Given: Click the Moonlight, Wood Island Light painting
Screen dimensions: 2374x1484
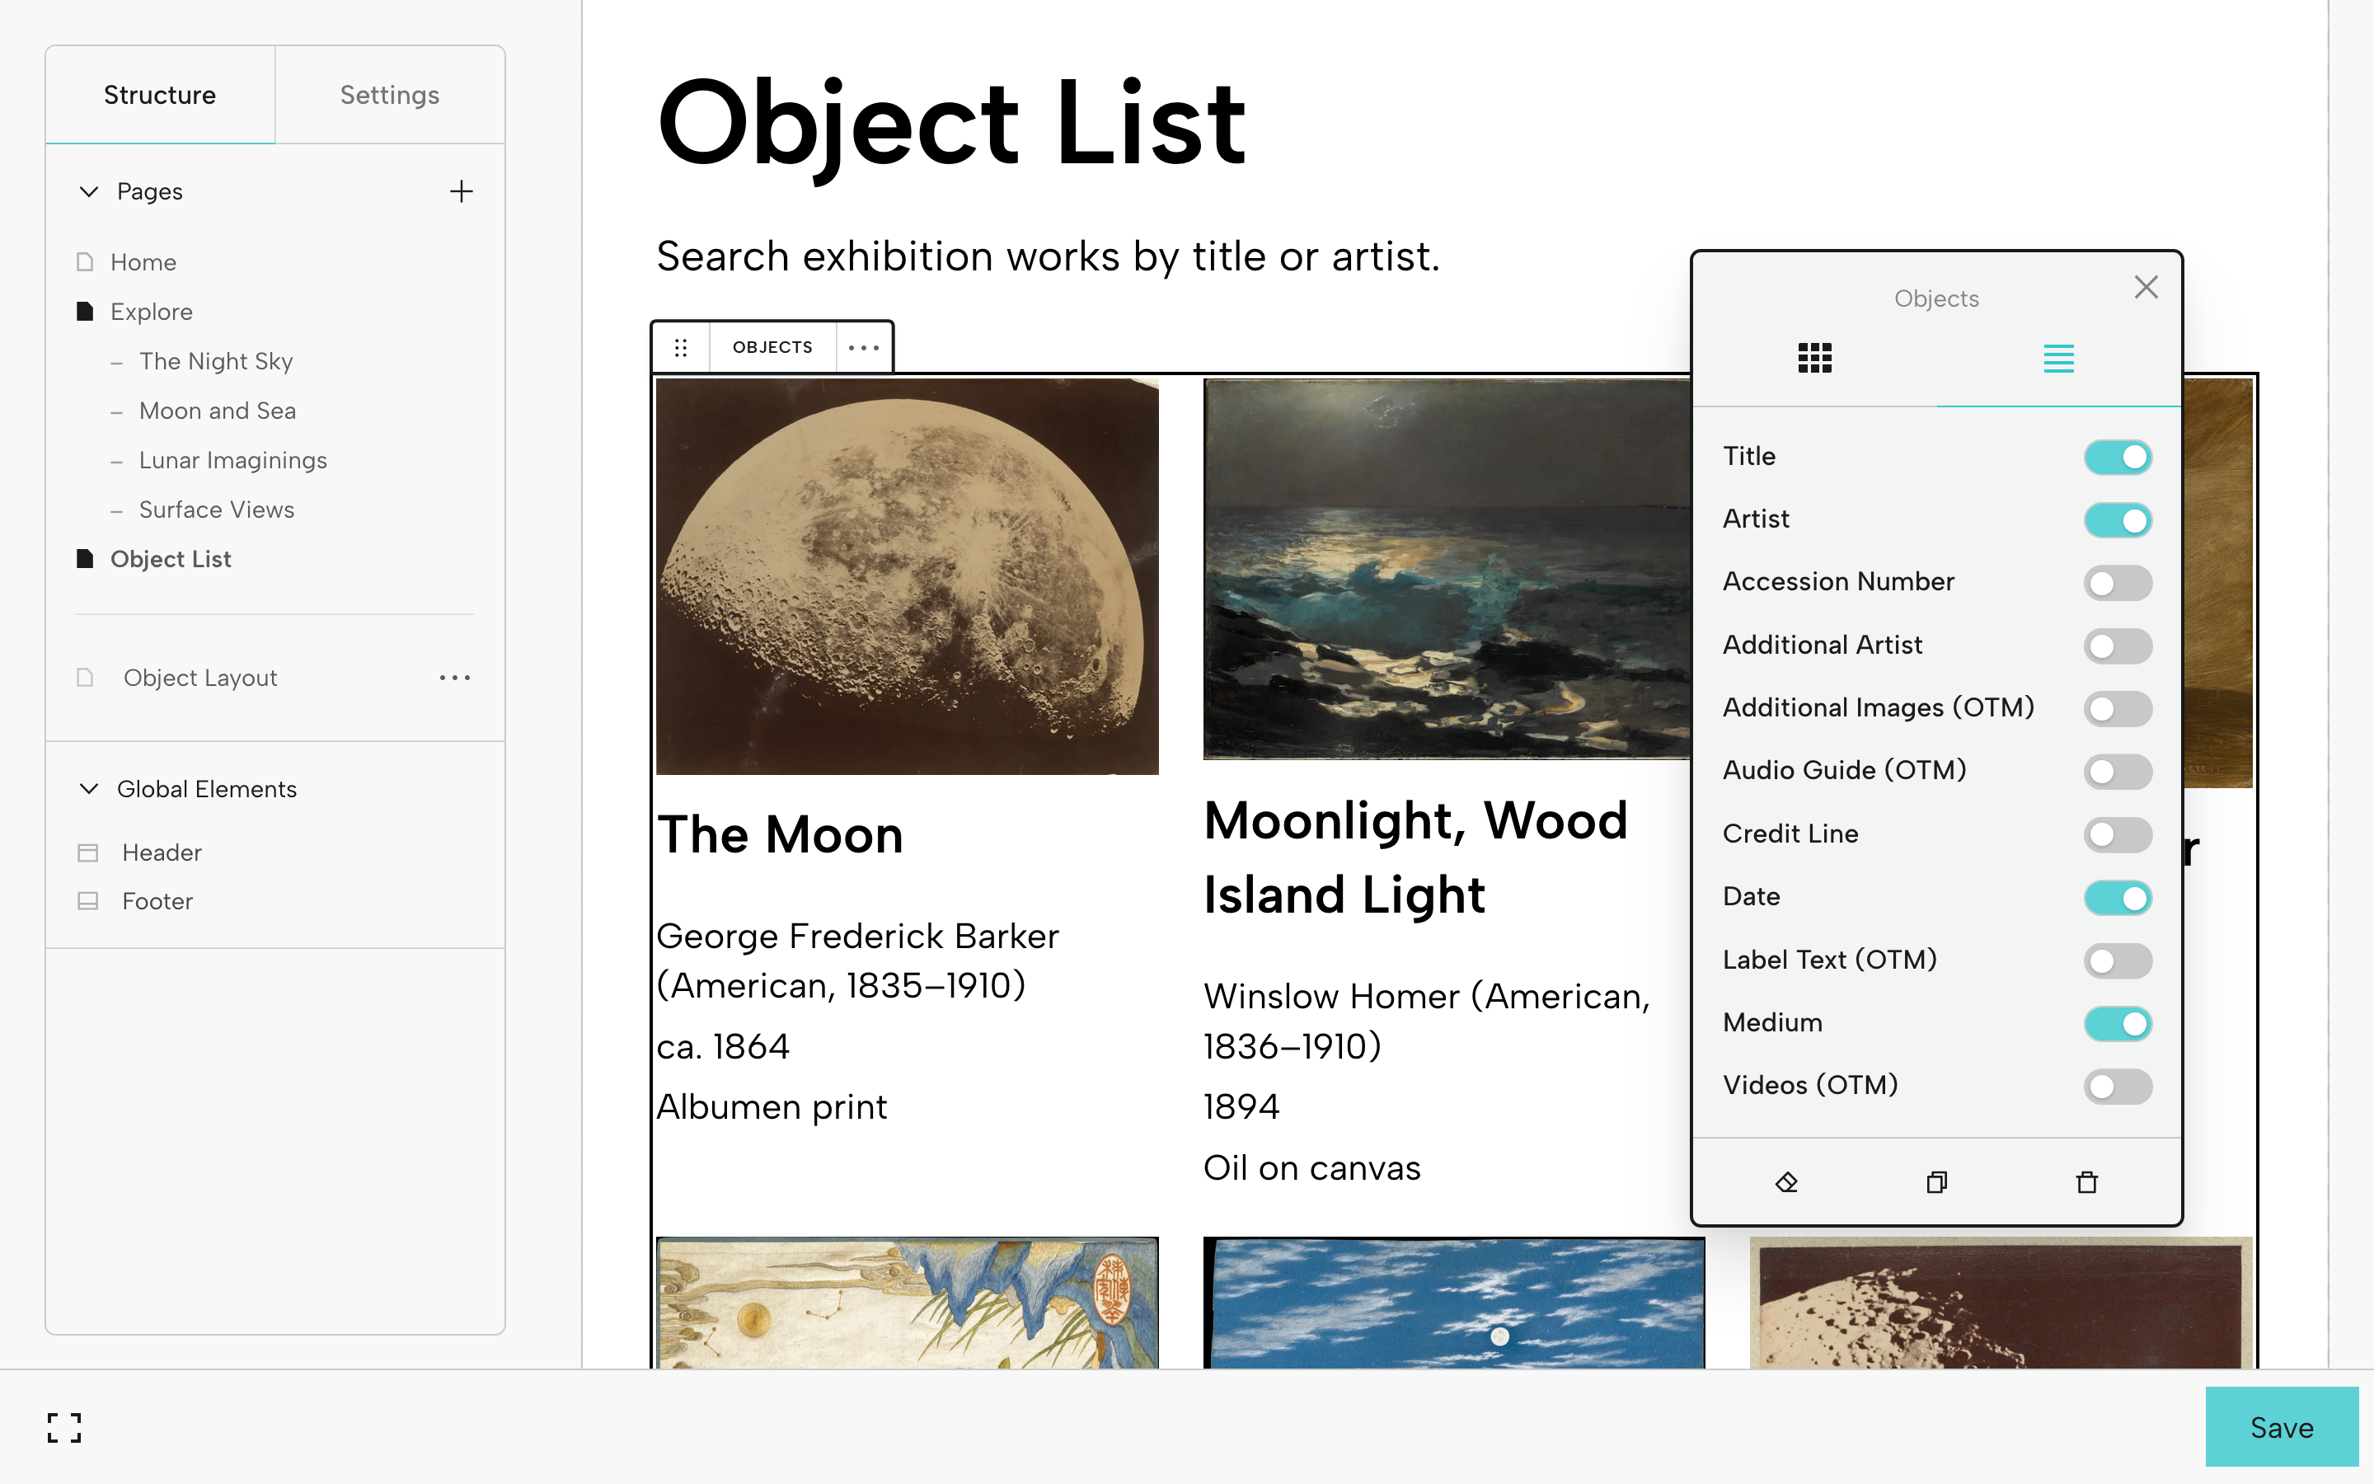Looking at the screenshot, I should click(1448, 569).
